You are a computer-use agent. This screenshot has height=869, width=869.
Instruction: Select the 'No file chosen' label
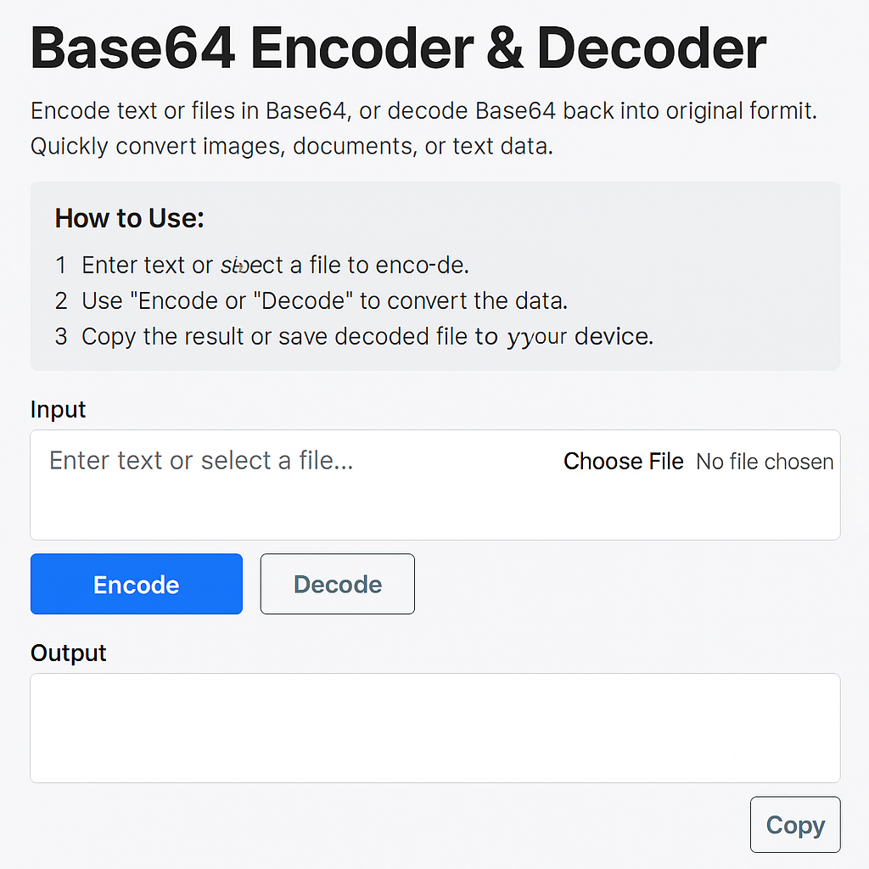click(x=763, y=461)
